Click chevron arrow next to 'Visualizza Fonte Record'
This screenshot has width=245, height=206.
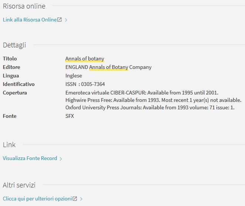61,159
